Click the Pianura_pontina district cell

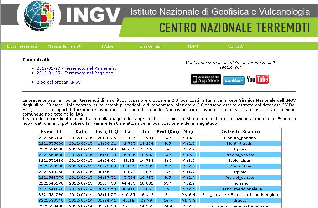click(240, 138)
